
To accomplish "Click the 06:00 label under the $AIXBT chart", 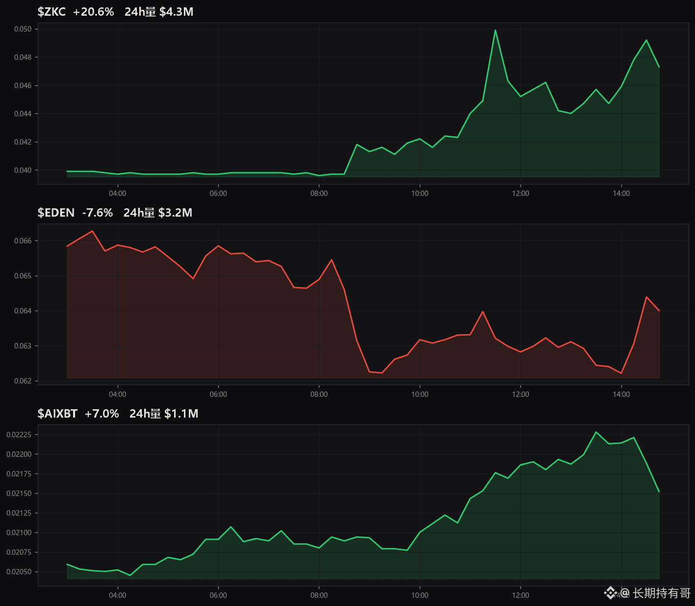I will (218, 595).
